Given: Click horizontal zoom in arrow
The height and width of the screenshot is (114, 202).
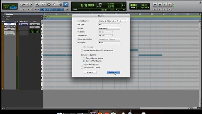Looking at the screenshot, I should point(31,5).
